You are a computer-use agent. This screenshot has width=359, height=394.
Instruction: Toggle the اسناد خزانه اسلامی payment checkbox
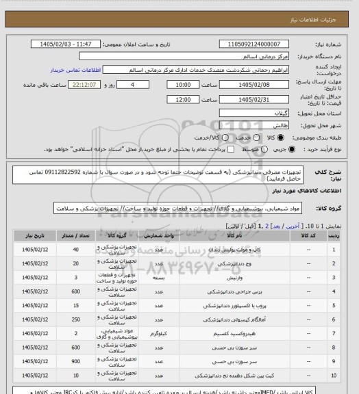pos(231,149)
